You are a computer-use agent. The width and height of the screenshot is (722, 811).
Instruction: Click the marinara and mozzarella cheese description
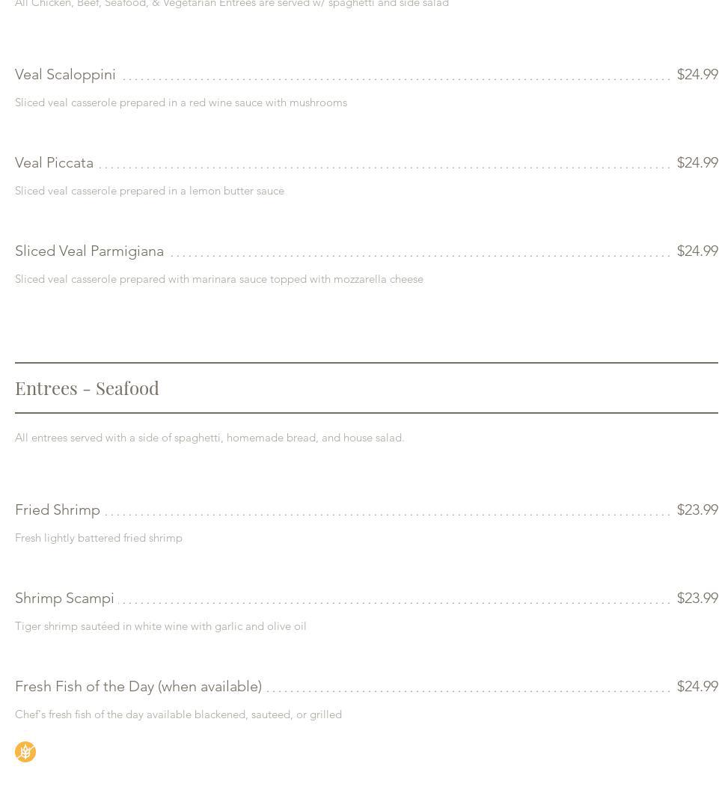point(219,280)
